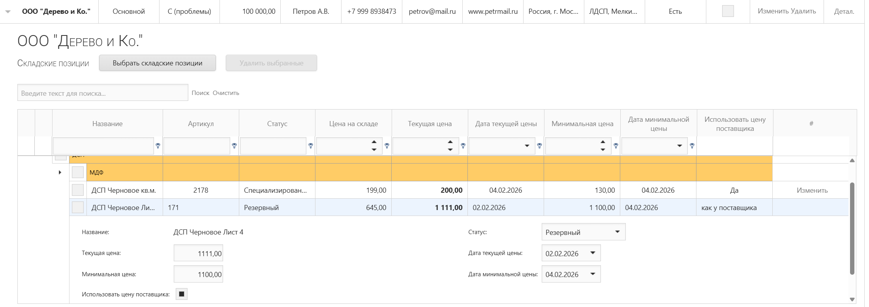Sort by Название column header
This screenshot has height=307, width=869.
coord(107,124)
